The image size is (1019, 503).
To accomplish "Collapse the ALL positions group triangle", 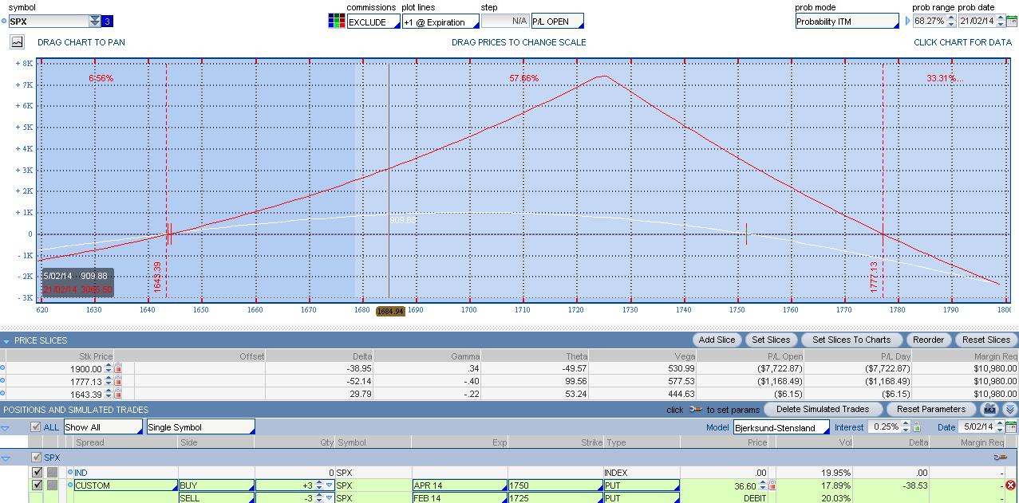I will point(5,428).
